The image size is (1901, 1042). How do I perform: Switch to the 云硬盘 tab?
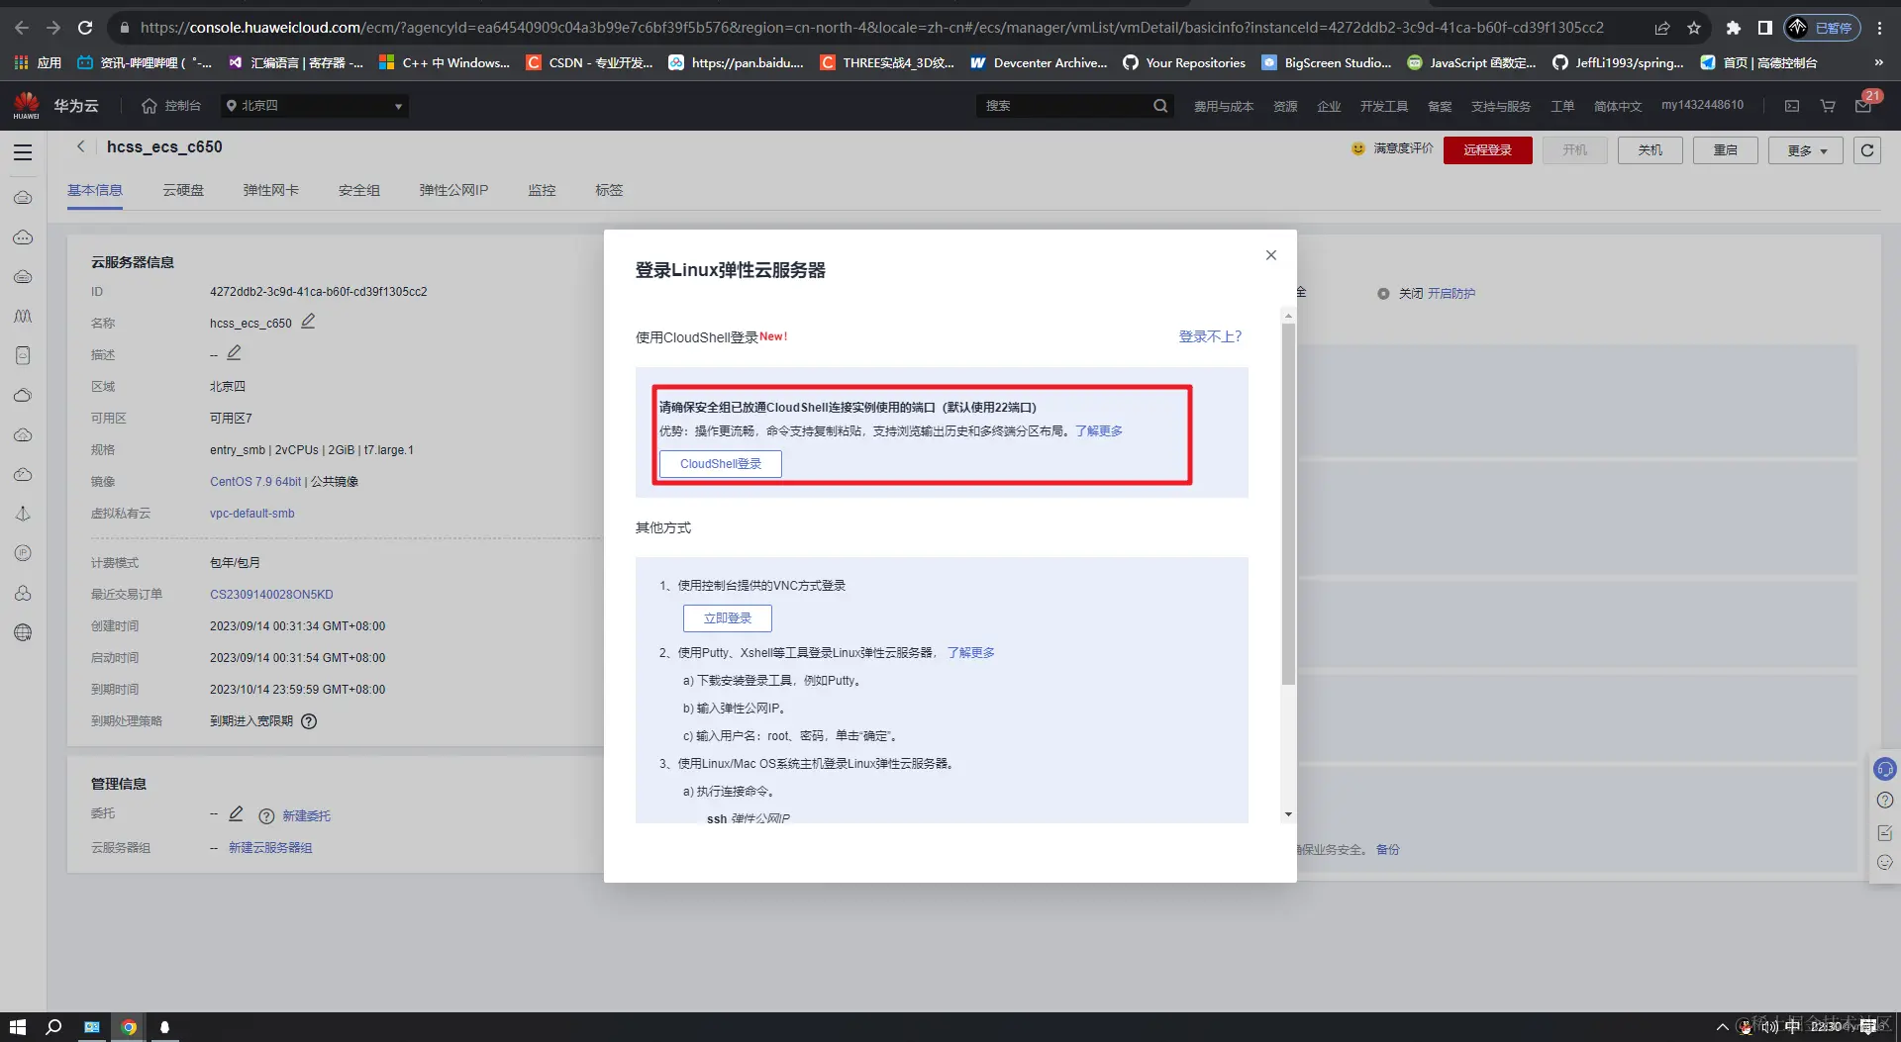(183, 190)
